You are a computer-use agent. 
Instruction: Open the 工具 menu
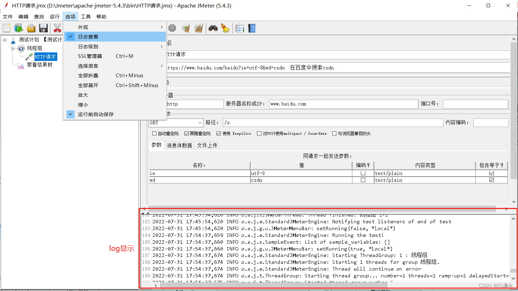click(86, 16)
